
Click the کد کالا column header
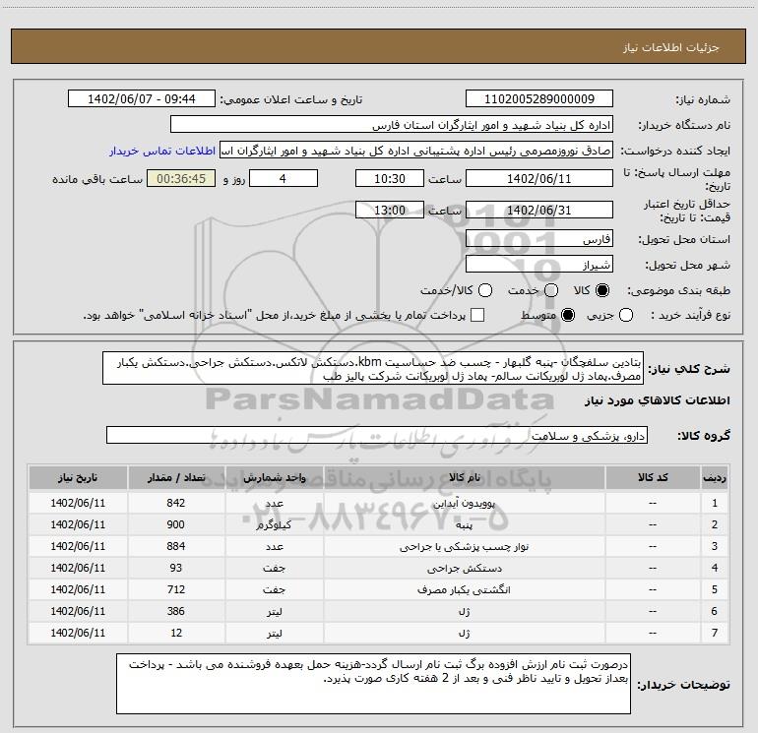click(x=653, y=477)
